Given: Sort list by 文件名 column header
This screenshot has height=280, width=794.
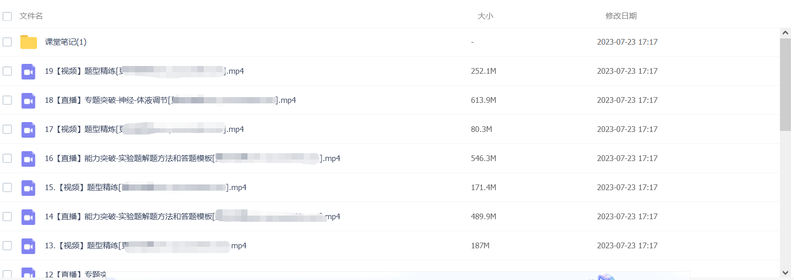Looking at the screenshot, I should [31, 16].
